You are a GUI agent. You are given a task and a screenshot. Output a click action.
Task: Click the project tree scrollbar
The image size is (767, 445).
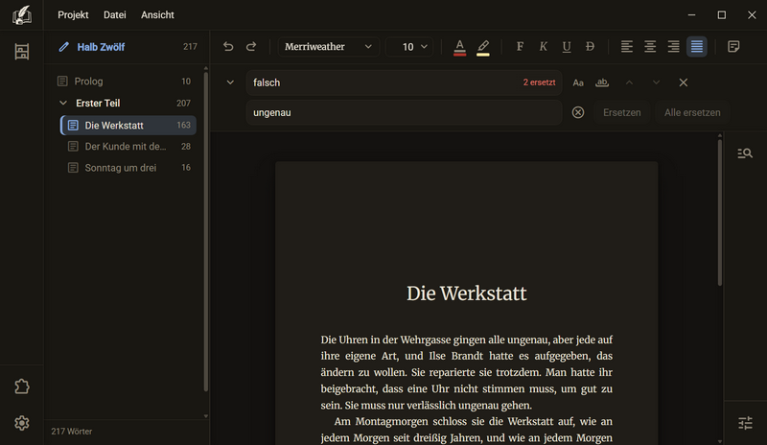tap(205, 230)
